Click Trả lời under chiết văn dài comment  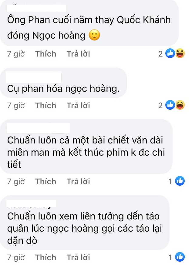[78, 181]
